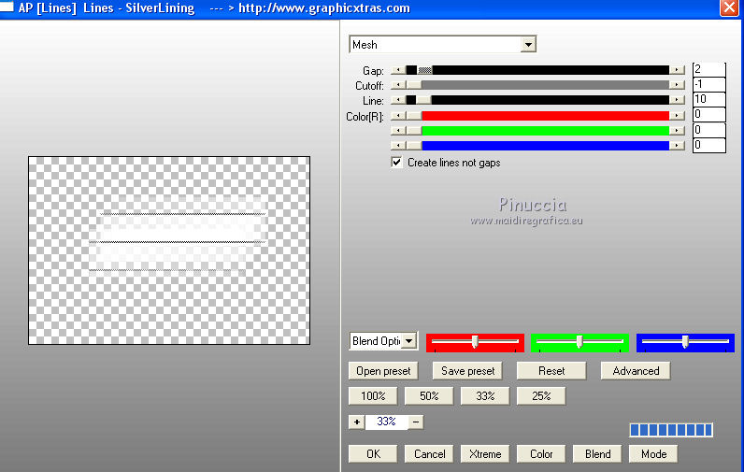Click the 33% zoom preset button
The height and width of the screenshot is (472, 744).
click(x=485, y=396)
